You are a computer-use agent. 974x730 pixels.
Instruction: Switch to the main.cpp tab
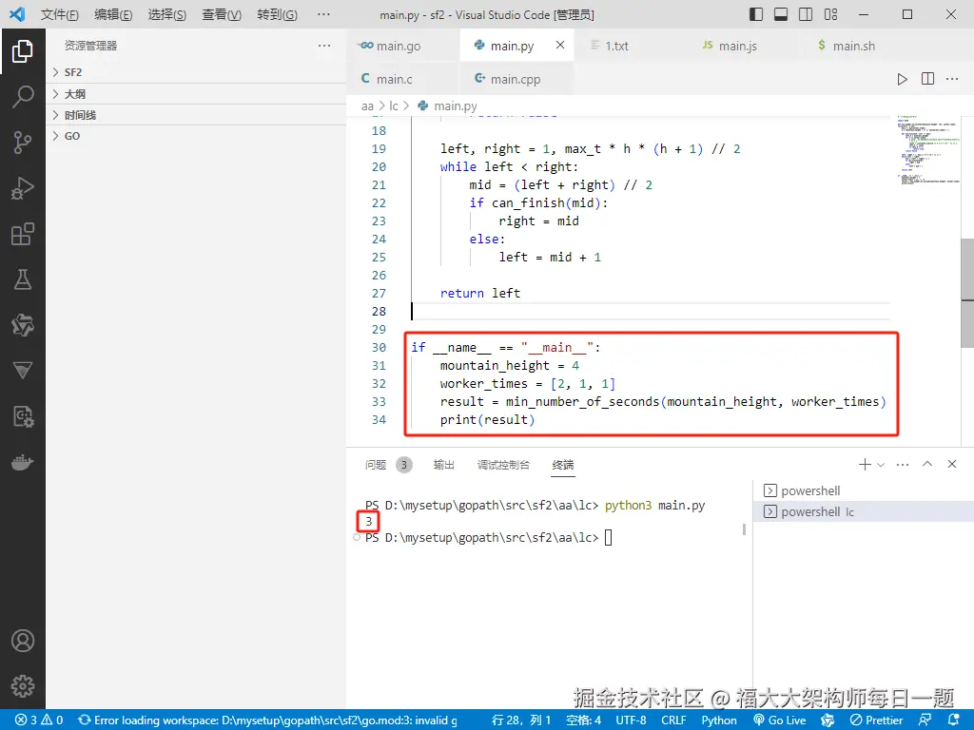[516, 79]
